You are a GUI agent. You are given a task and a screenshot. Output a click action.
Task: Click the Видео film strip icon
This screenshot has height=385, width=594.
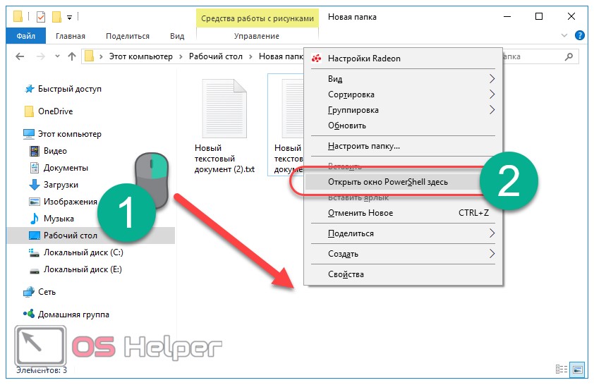click(34, 151)
